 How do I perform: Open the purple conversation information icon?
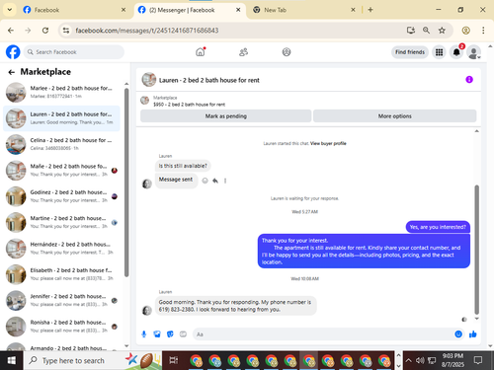(x=469, y=80)
